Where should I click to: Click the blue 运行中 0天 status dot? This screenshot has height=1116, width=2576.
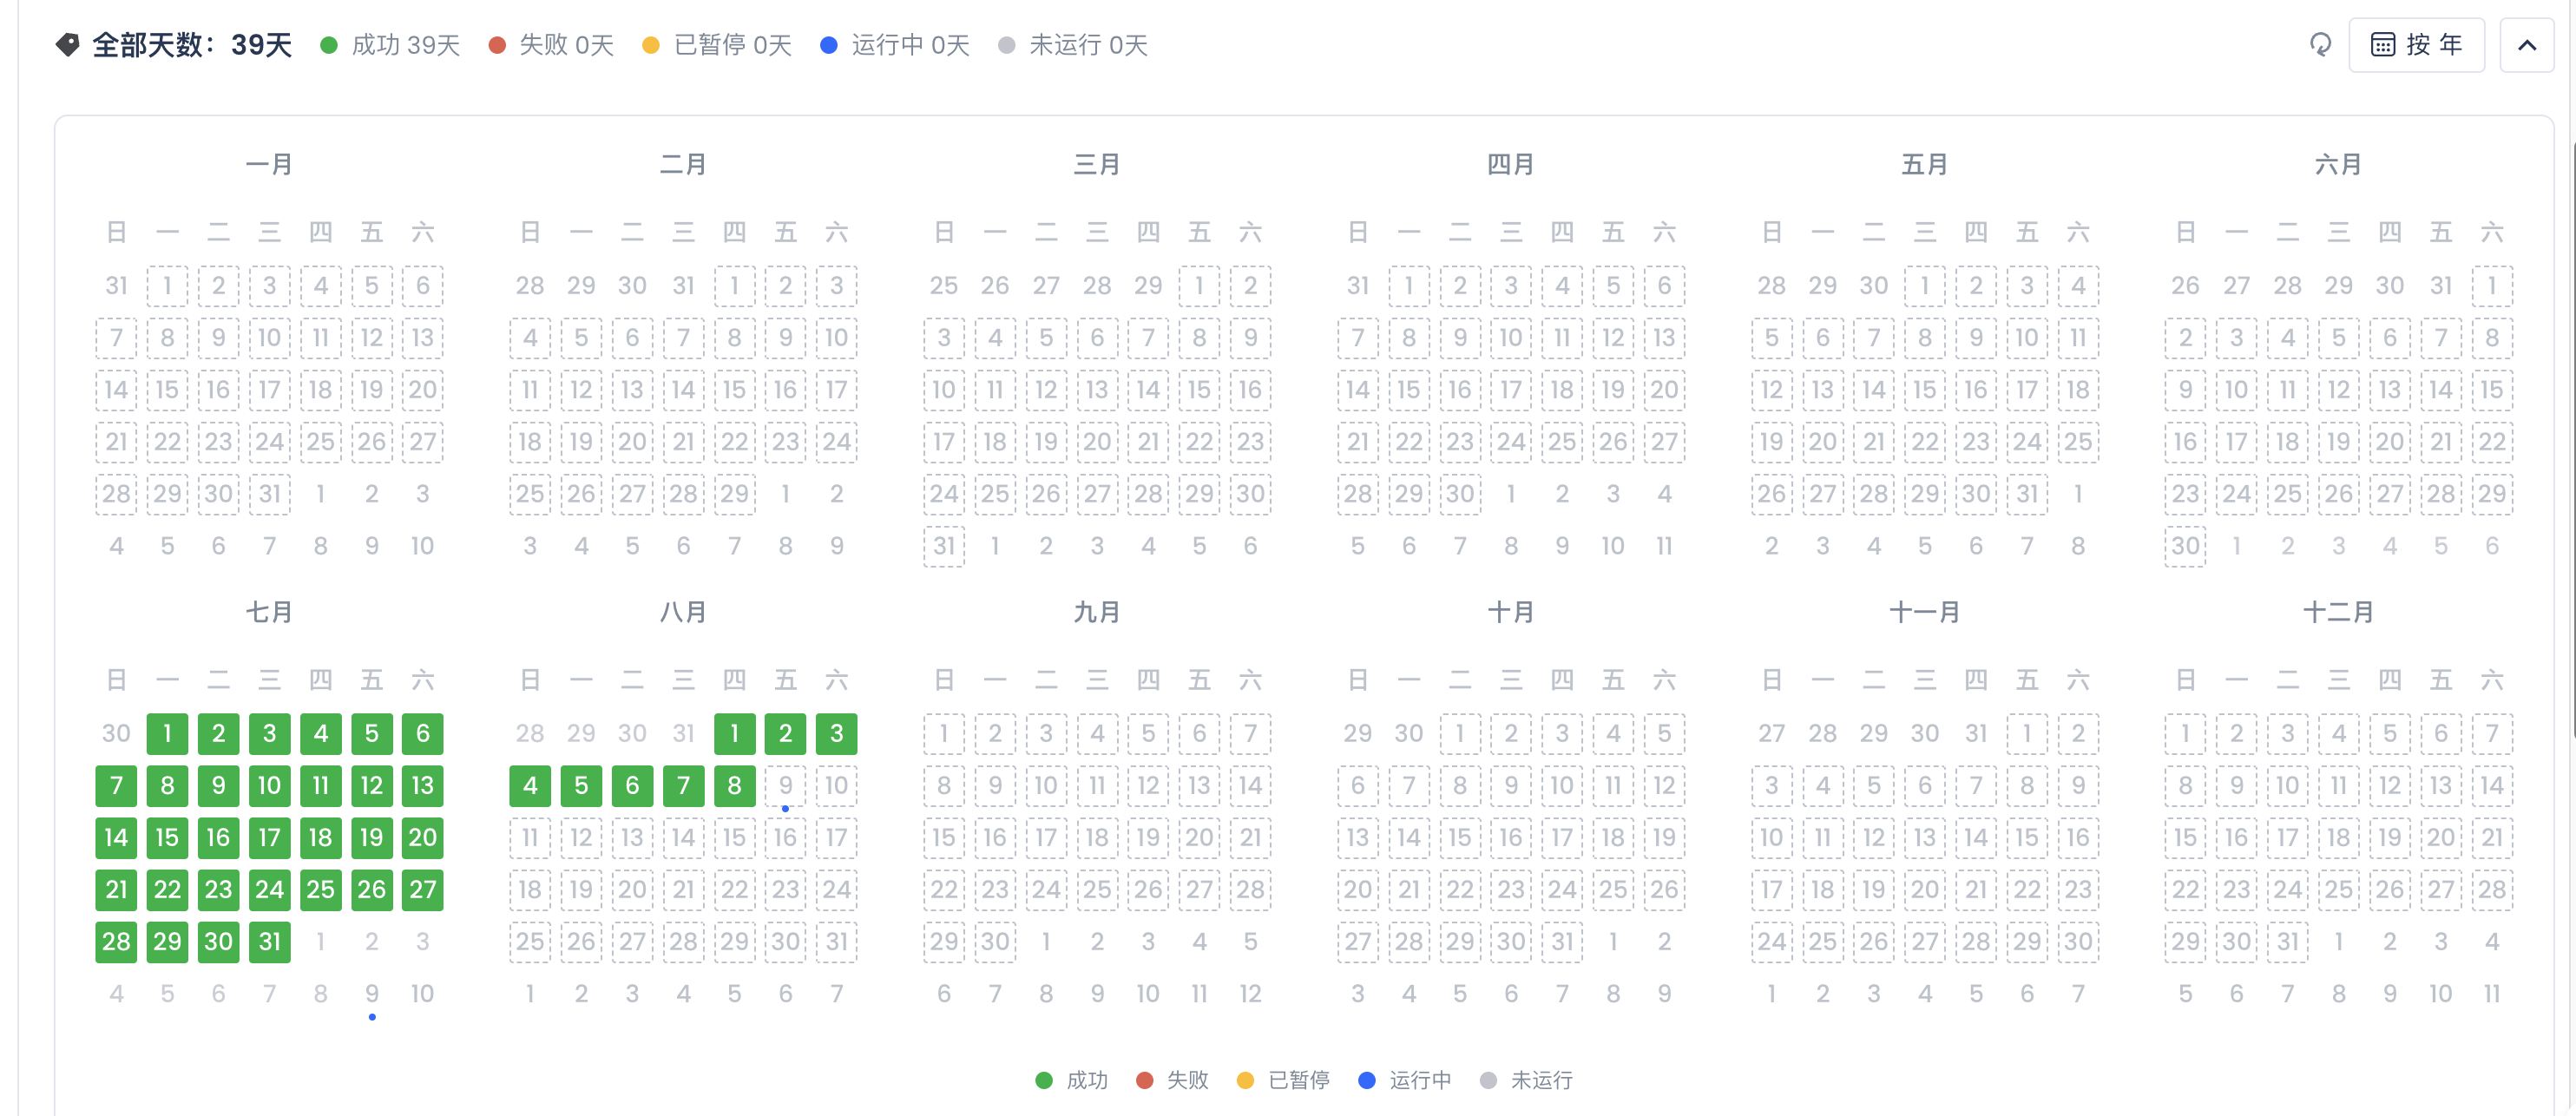click(x=828, y=45)
